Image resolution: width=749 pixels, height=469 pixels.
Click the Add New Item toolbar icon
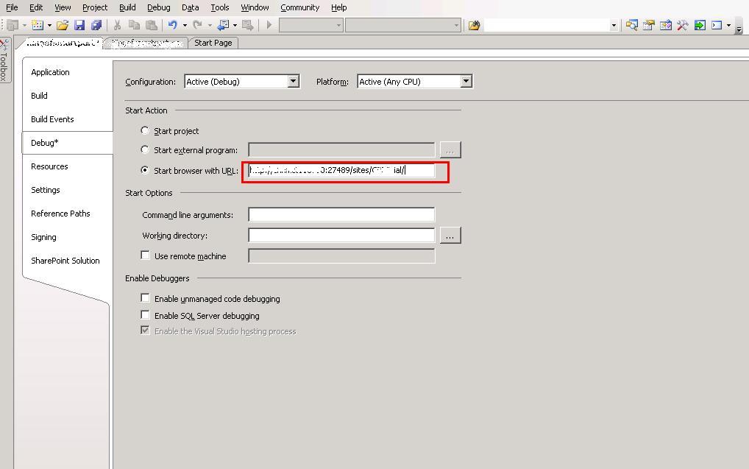(x=38, y=25)
